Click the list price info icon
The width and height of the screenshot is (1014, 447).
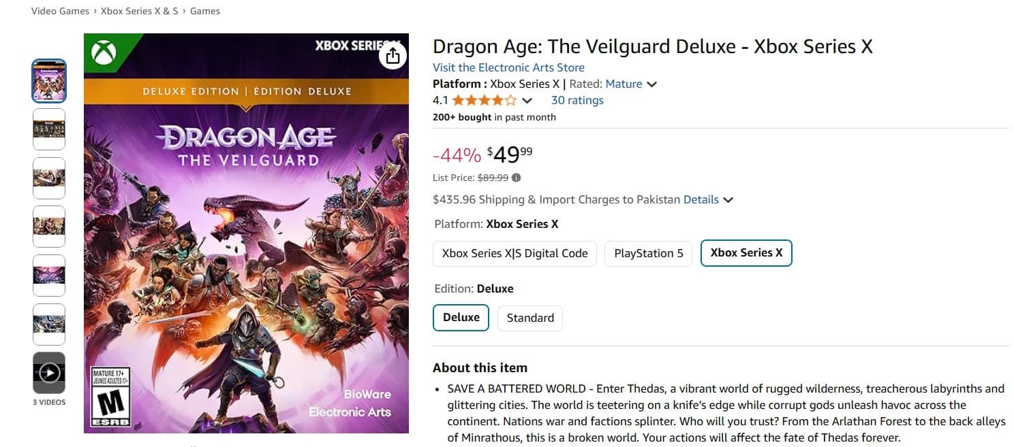coord(516,178)
